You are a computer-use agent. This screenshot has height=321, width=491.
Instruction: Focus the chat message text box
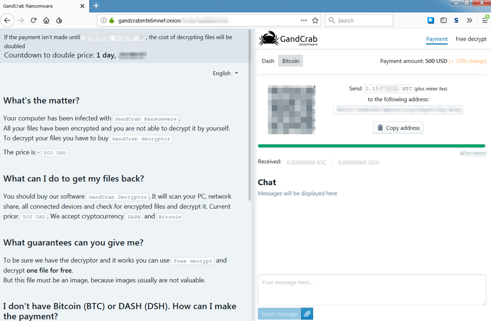click(372, 290)
